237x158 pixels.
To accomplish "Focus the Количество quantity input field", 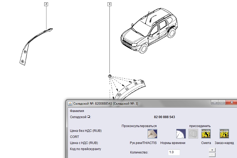I will (174, 152).
